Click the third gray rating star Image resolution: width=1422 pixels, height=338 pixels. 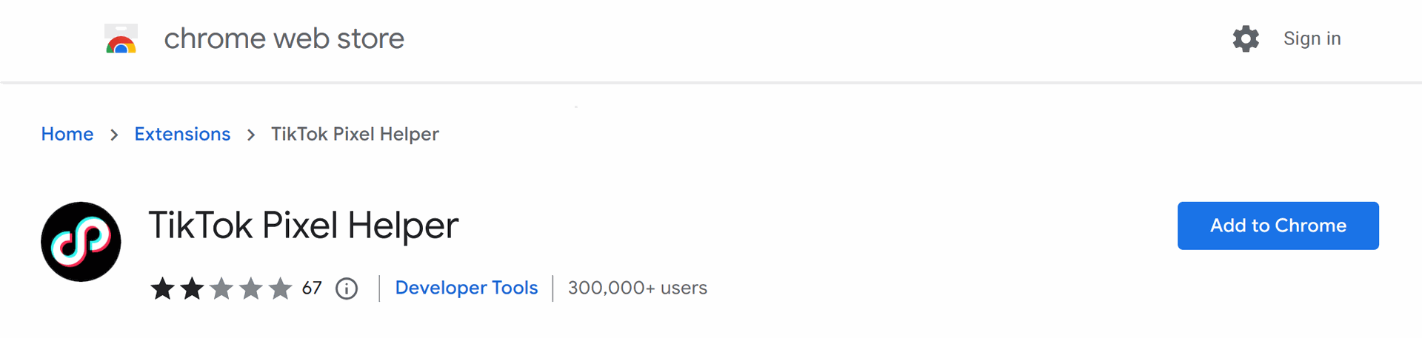tap(221, 288)
